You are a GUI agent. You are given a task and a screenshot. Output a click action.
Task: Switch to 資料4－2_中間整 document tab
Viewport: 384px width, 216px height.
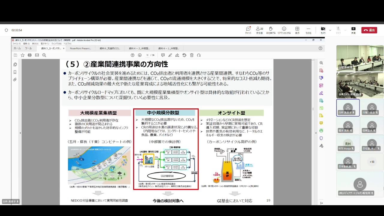[x=139, y=48]
